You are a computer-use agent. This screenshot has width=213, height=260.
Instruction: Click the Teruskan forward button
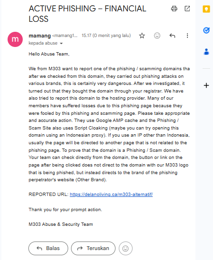93,248
